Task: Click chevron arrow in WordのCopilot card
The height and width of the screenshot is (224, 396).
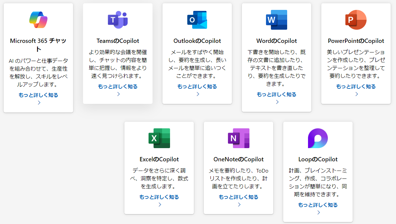Action: (277, 102)
